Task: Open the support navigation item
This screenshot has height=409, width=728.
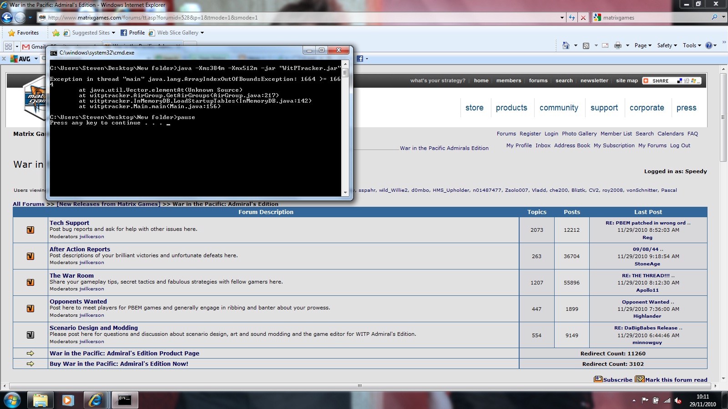Action: tap(604, 108)
